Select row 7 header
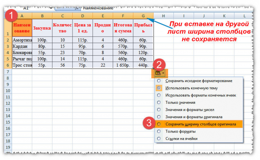260x160 pixels. pyautogui.click(x=8, y=72)
